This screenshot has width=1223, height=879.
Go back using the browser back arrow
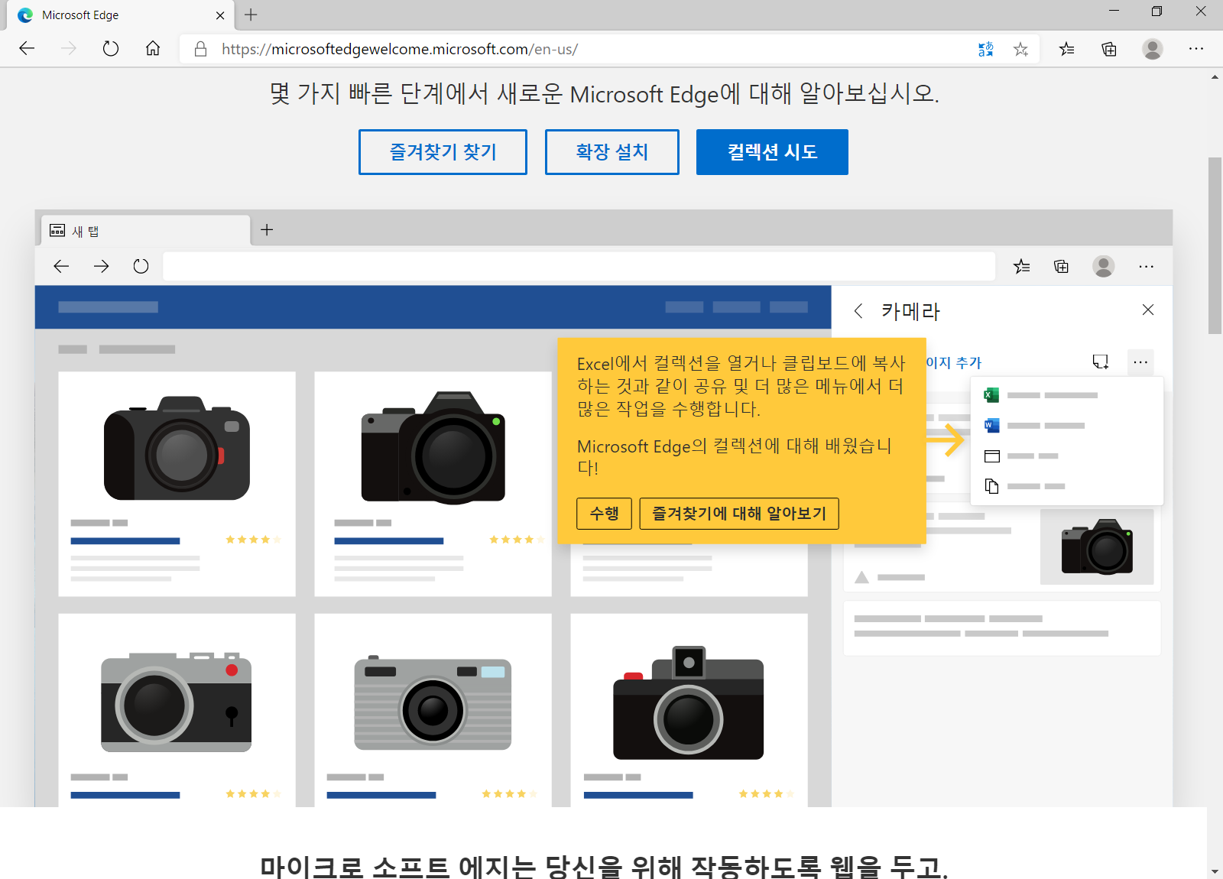click(x=28, y=49)
